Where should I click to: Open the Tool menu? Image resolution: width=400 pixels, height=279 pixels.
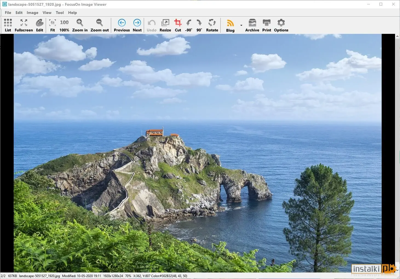60,13
